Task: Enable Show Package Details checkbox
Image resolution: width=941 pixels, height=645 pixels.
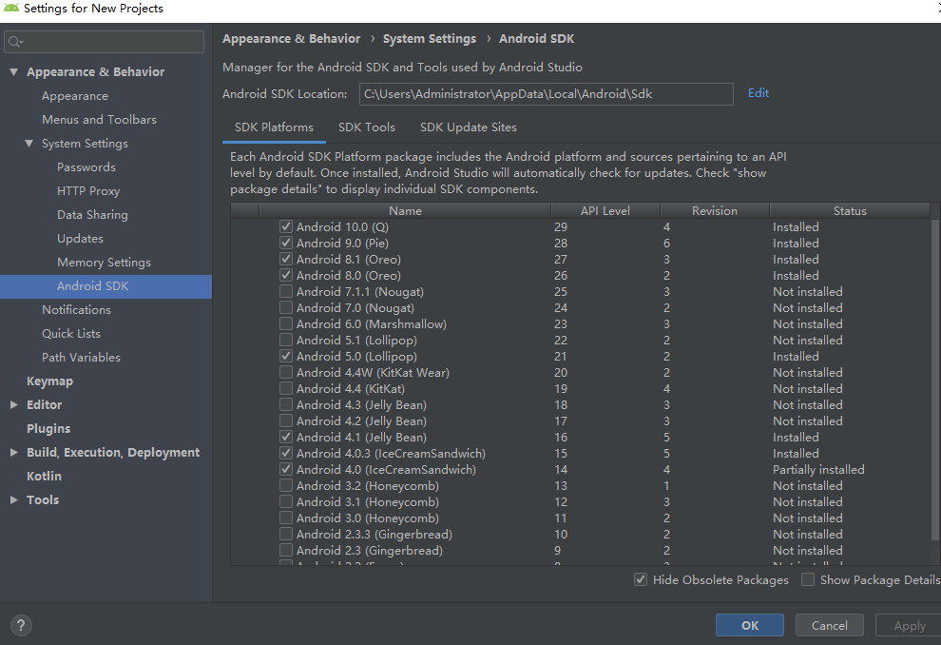Action: (808, 580)
